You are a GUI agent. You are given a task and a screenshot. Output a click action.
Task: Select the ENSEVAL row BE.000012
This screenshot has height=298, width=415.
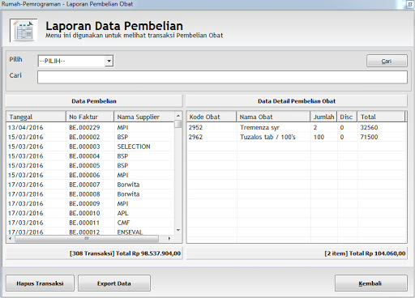[x=90, y=232]
